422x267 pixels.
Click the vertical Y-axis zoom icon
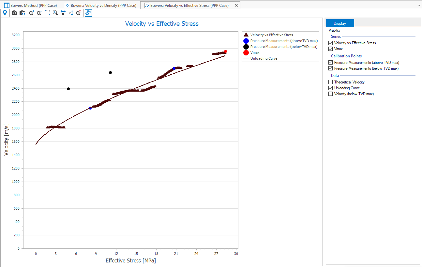(71, 13)
